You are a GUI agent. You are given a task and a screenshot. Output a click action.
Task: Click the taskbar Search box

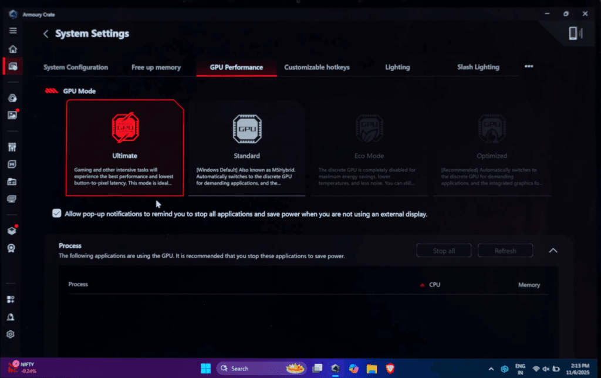[247, 369]
